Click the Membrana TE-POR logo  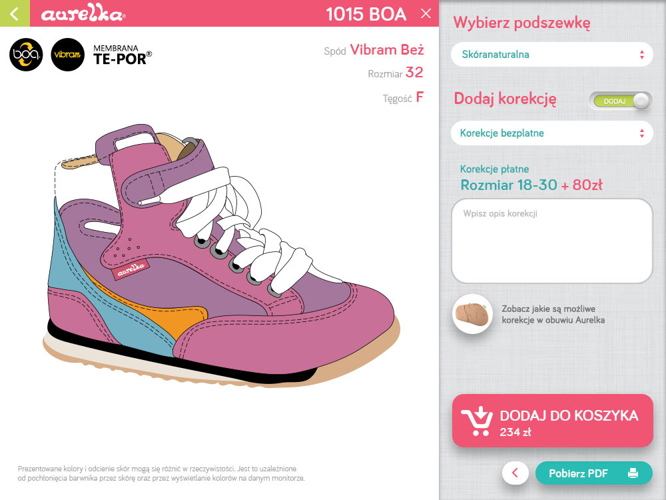(x=123, y=55)
